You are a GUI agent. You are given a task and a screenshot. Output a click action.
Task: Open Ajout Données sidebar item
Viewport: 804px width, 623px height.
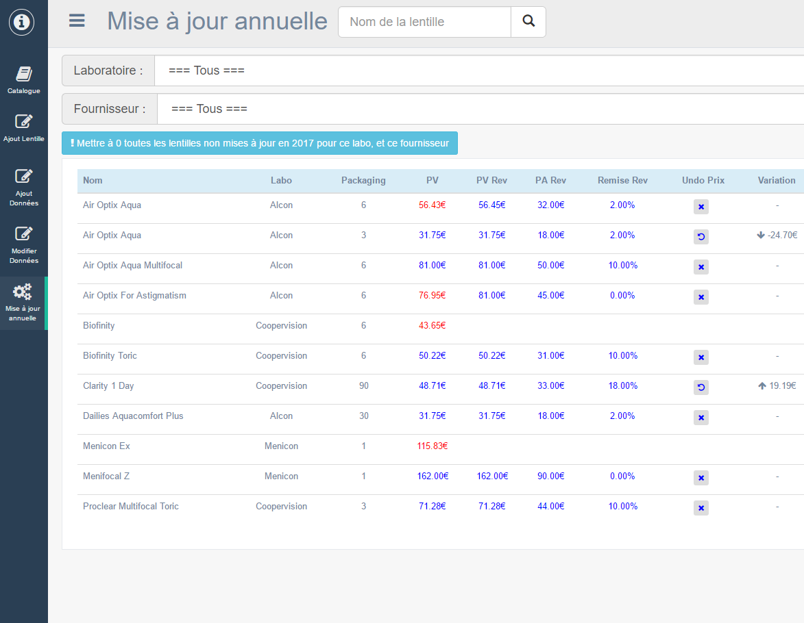(23, 187)
